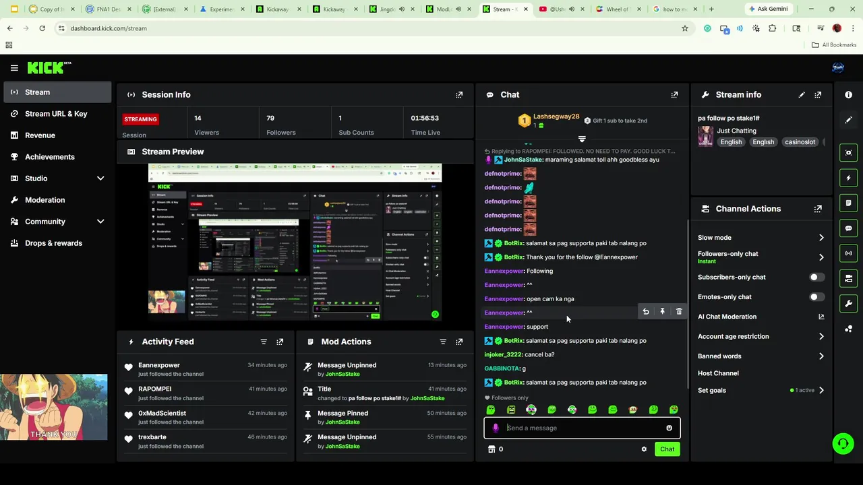Go to Revenue in sidebar
863x485 pixels.
coord(57,135)
